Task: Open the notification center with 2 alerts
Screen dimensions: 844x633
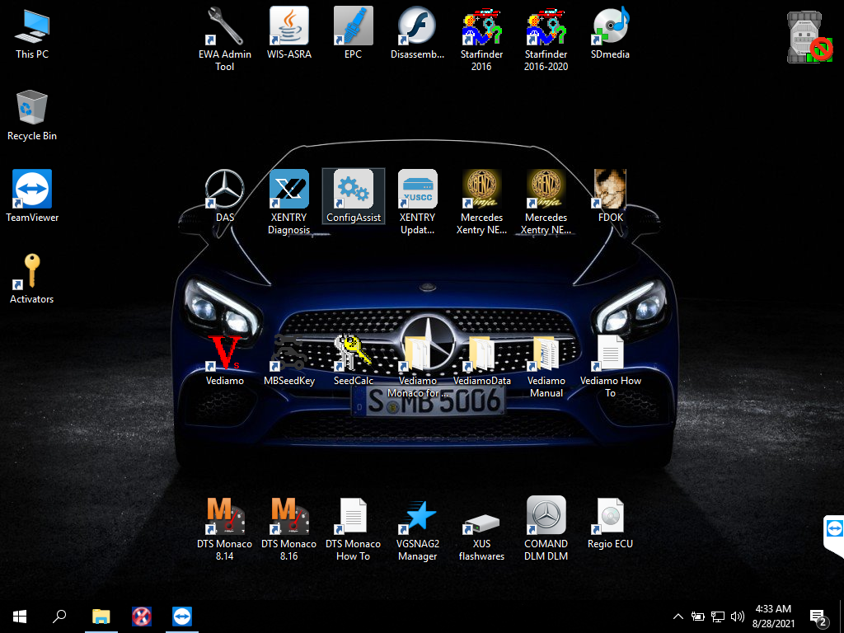Action: pos(818,617)
